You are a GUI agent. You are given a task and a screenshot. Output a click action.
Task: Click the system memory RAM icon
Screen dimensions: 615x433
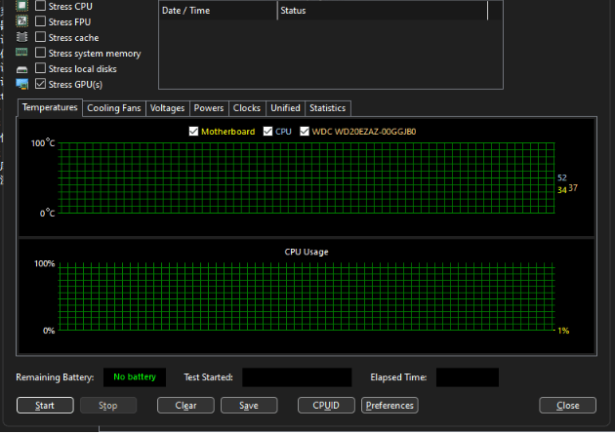pos(21,52)
